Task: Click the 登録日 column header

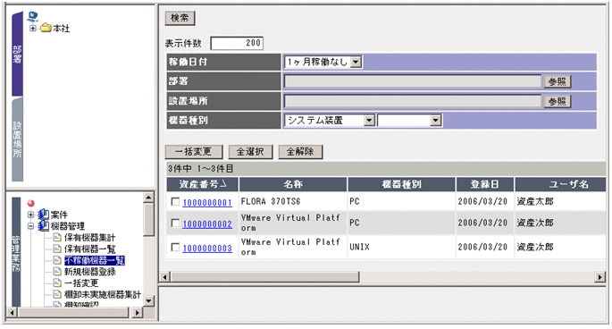Action: (485, 184)
